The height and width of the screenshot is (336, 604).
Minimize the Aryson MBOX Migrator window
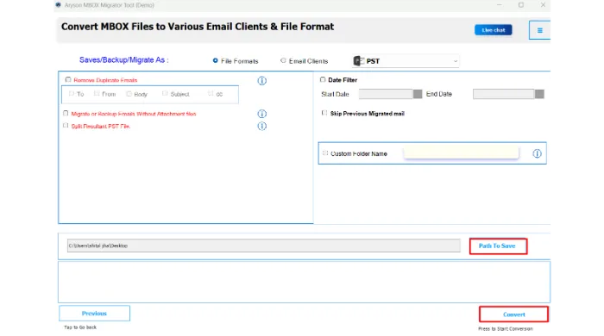500,5
